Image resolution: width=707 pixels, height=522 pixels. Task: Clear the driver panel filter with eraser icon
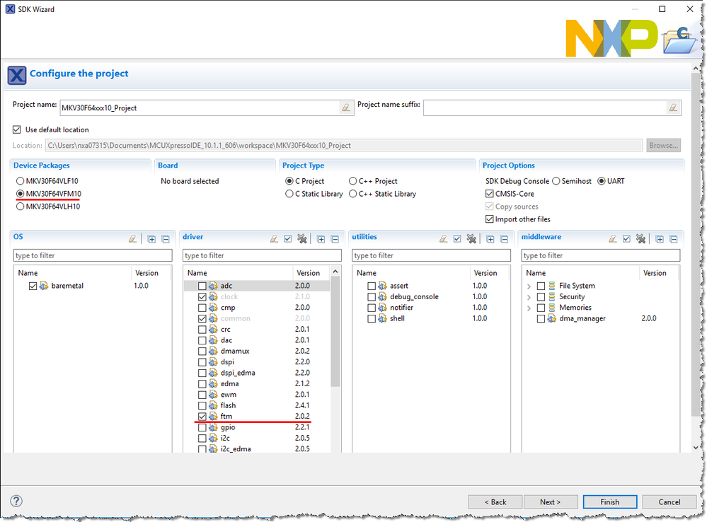[x=274, y=239]
